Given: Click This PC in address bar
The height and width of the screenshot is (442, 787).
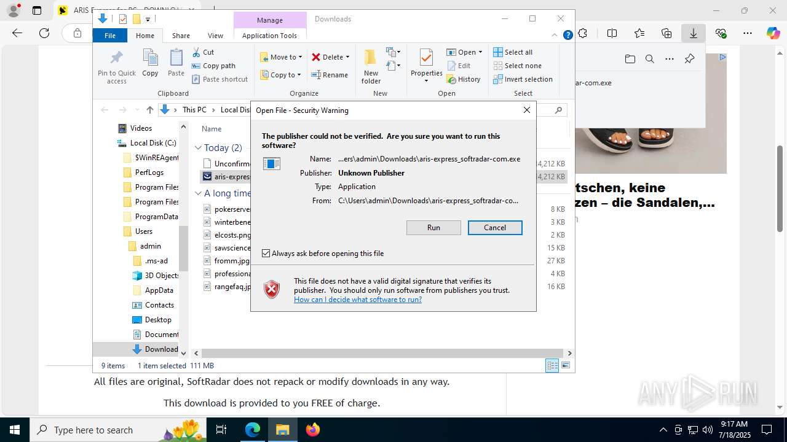Looking at the screenshot, I should (x=194, y=110).
